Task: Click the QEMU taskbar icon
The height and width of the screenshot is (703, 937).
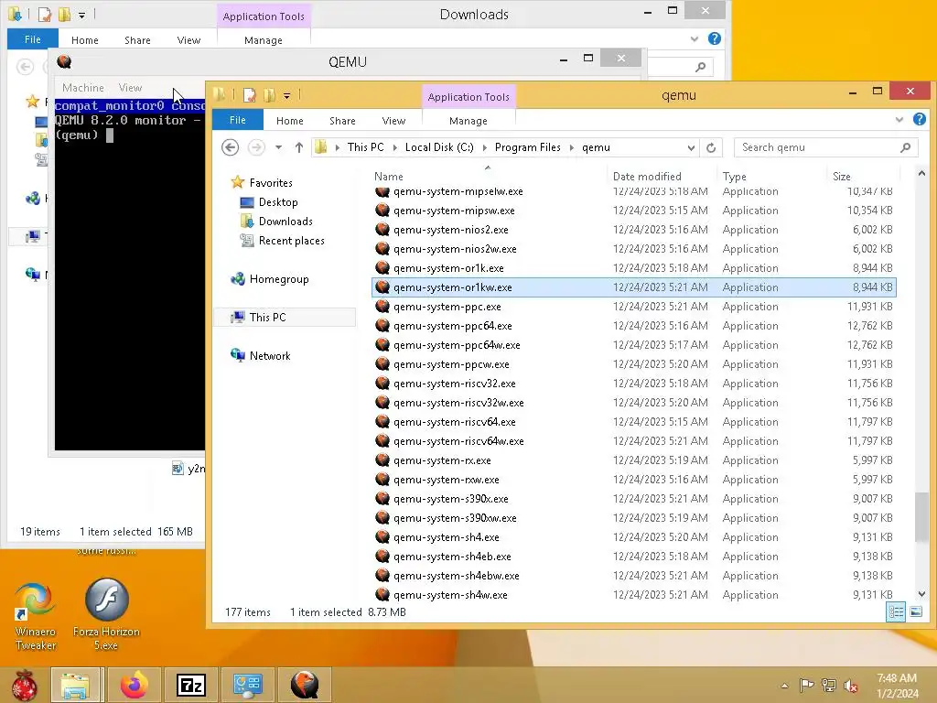Action: coord(304,685)
